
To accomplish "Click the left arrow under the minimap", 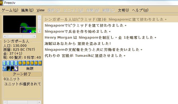I will [x=5, y=36].
